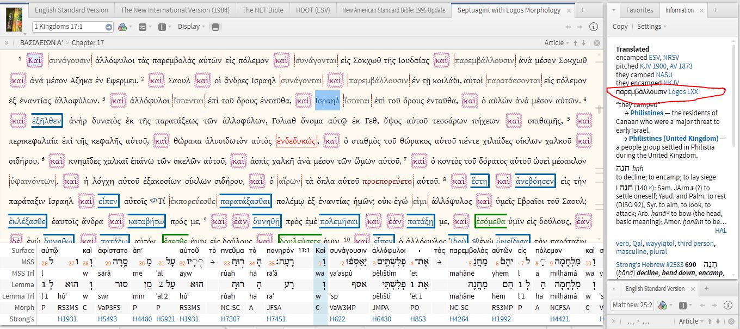Viewport: 740px width, 329px height.
Task: Open the multiple-columns view icon in Septuagint toolbar
Action: (x=162, y=27)
